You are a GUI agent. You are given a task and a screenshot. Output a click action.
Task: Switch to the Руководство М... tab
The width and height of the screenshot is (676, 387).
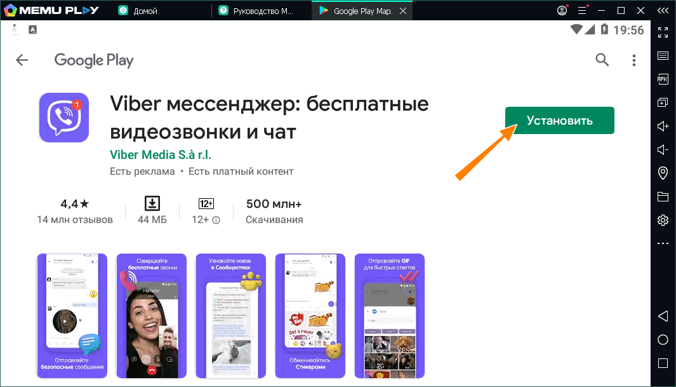(256, 11)
